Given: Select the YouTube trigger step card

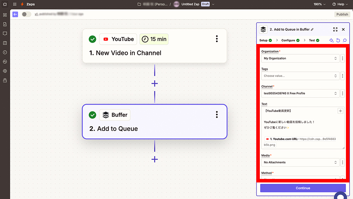Looking at the screenshot, I should click(155, 46).
